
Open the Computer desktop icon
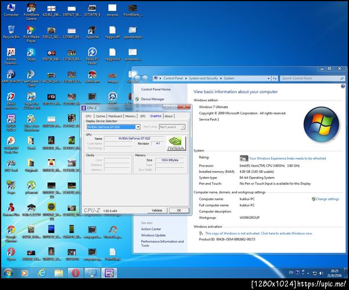pyautogui.click(x=11, y=10)
